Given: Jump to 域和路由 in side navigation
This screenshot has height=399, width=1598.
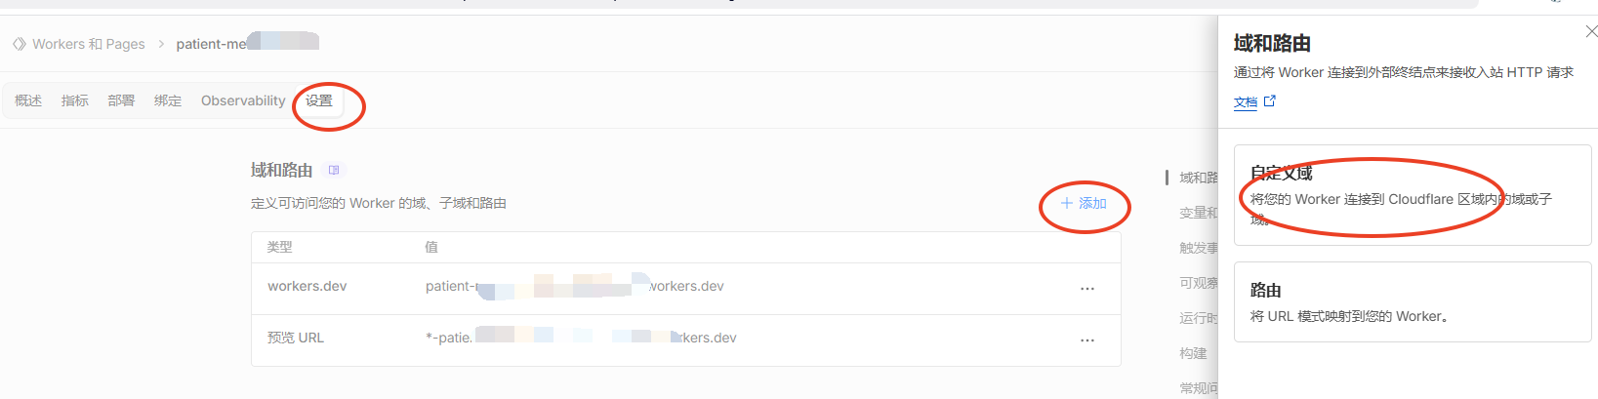Looking at the screenshot, I should coord(1197,178).
